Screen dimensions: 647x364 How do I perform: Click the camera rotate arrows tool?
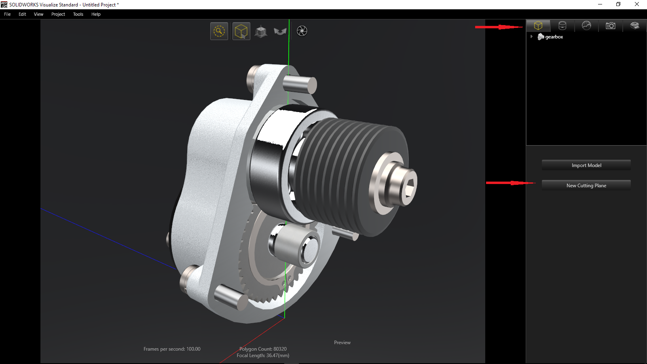(280, 31)
